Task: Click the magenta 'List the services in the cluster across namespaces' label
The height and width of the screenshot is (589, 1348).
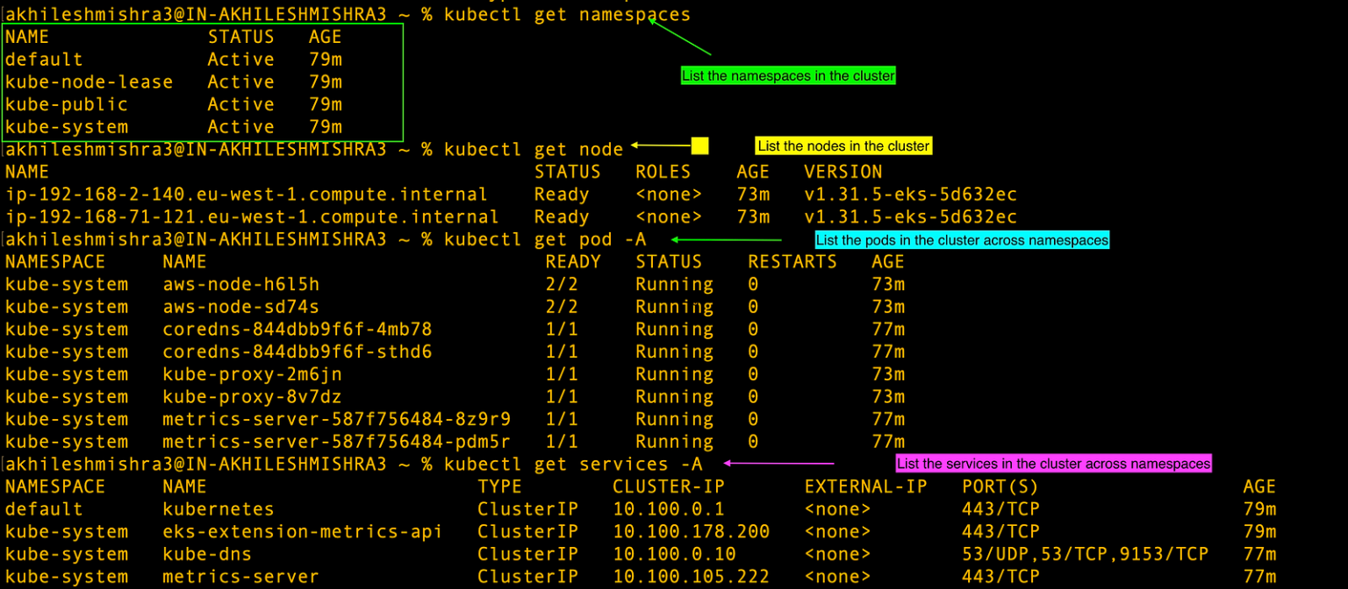Action: [1052, 464]
